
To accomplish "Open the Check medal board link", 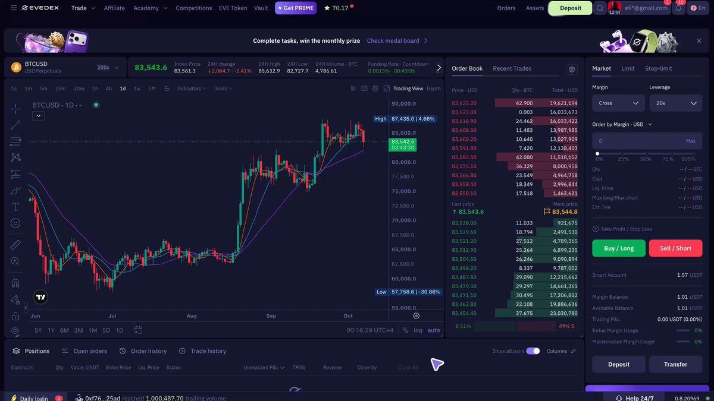I will click(397, 41).
